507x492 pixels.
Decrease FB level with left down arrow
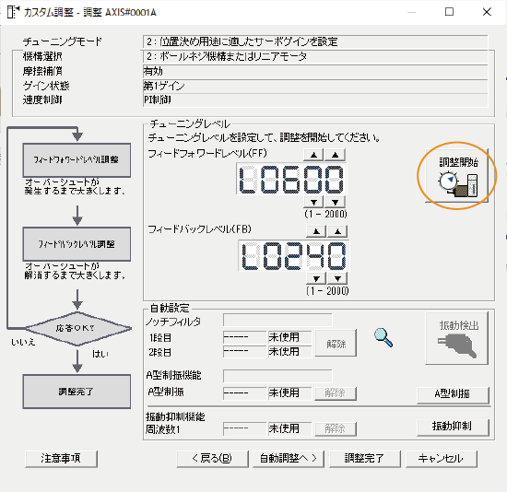316,278
